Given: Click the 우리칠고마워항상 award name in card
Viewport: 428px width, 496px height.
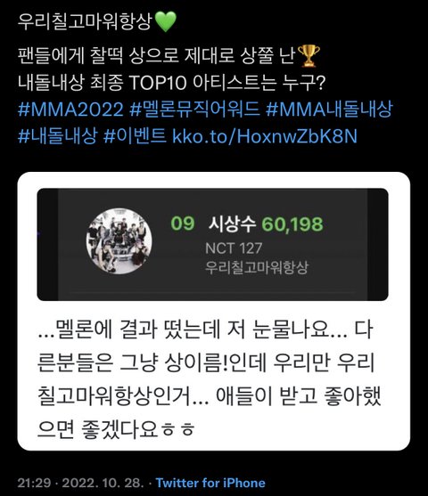Looking at the screenshot, I should (x=256, y=268).
